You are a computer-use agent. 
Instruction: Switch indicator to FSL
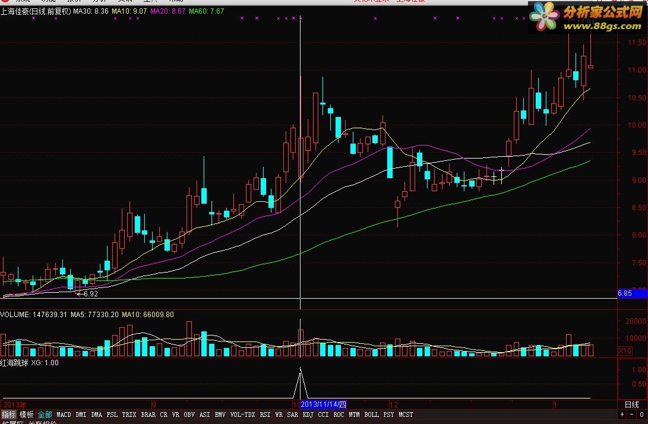click(x=112, y=414)
